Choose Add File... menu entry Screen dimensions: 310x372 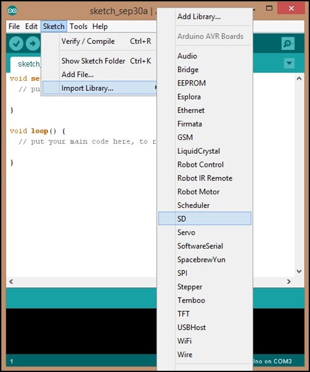pyautogui.click(x=100, y=75)
